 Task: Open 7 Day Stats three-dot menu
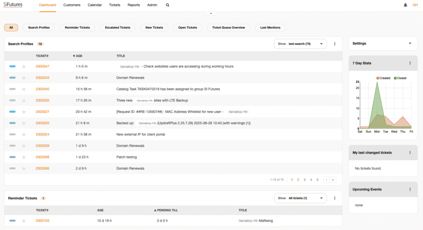(410, 63)
